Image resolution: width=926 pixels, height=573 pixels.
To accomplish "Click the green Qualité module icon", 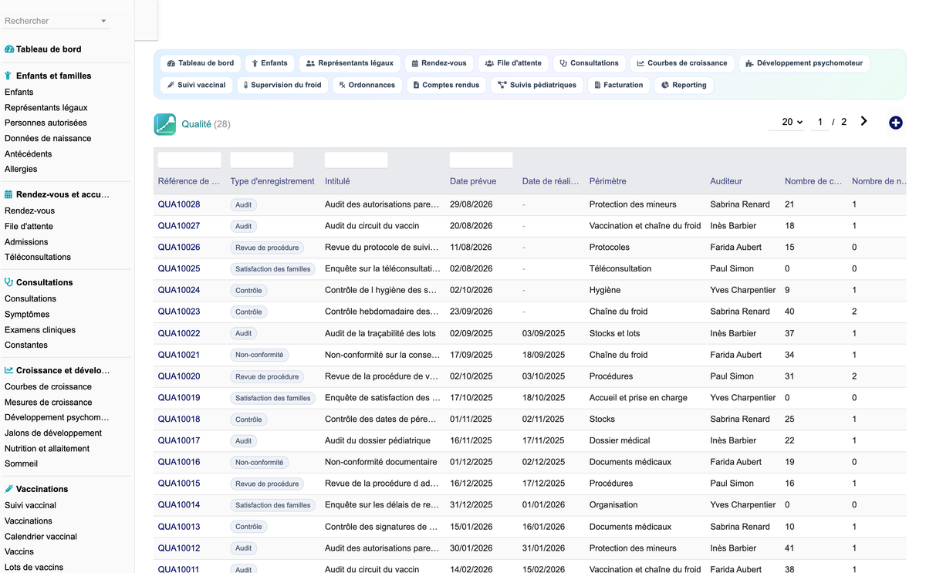I will coord(165,124).
